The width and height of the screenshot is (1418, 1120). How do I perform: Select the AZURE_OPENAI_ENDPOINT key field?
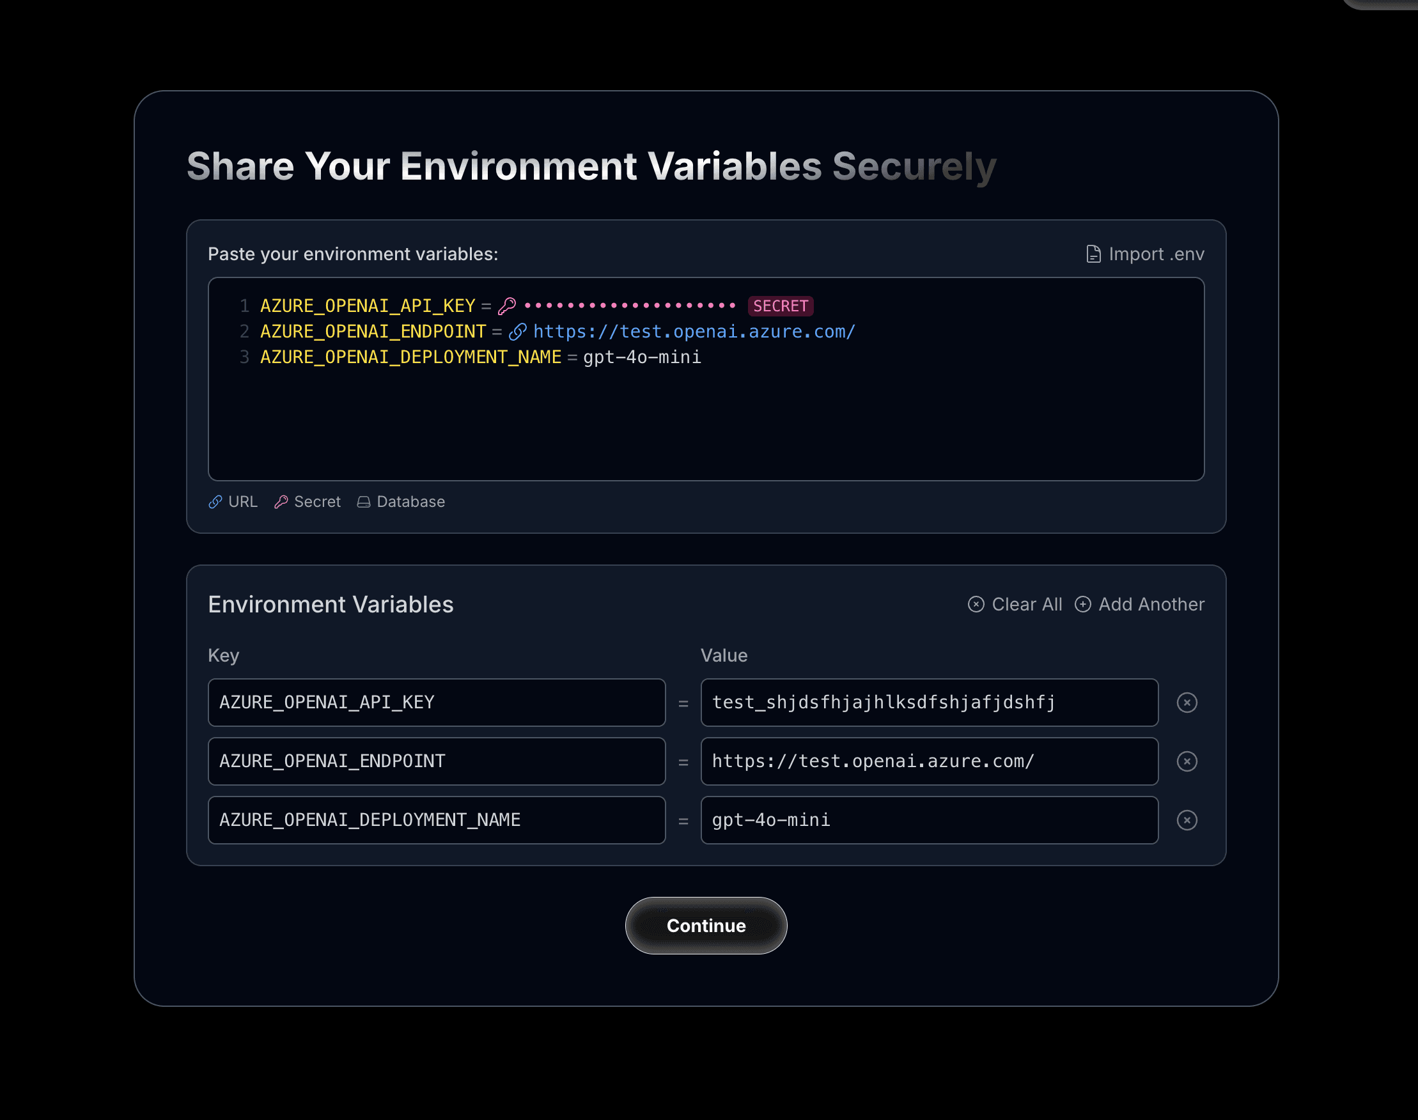(437, 761)
